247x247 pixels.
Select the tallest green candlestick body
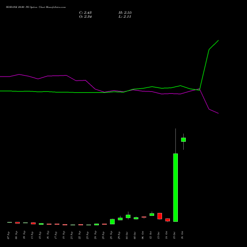175,188
